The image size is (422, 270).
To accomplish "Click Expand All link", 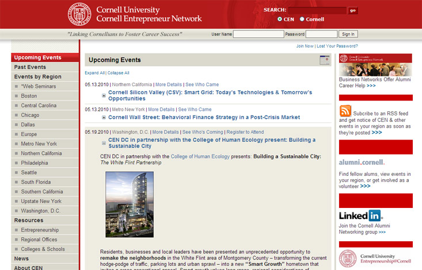I will coord(95,73).
